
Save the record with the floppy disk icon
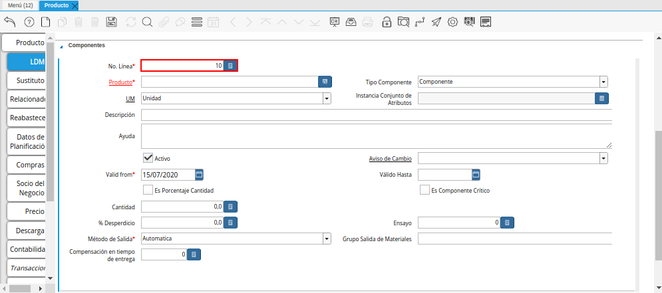point(111,22)
